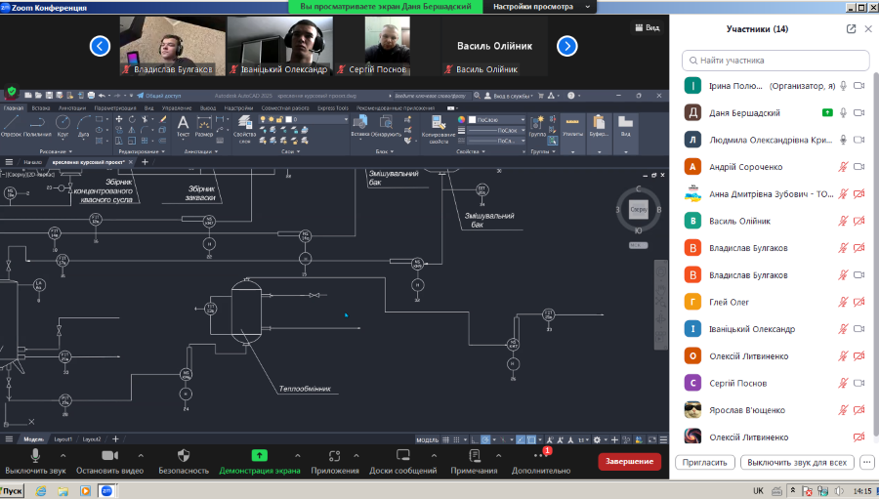879x499 pixels.
Task: Click the Найти участника search field
Action: [x=775, y=60]
